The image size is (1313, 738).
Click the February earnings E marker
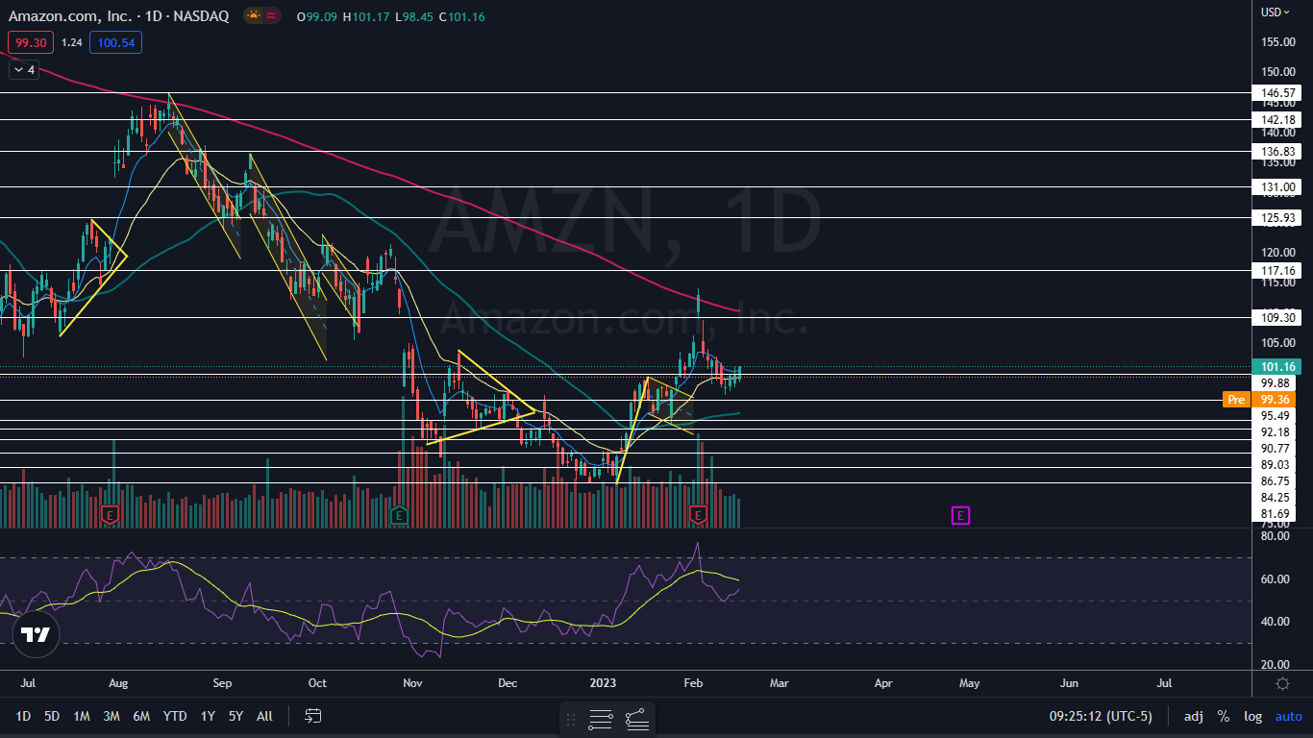click(x=699, y=516)
